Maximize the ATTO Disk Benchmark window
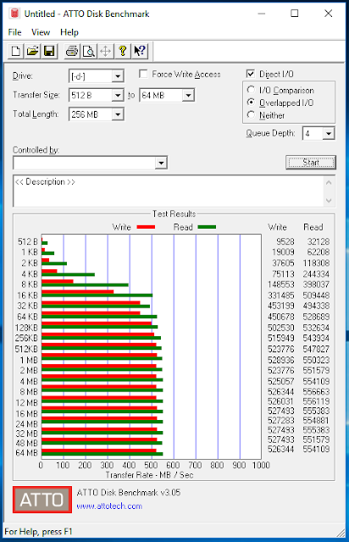 coord(294,14)
